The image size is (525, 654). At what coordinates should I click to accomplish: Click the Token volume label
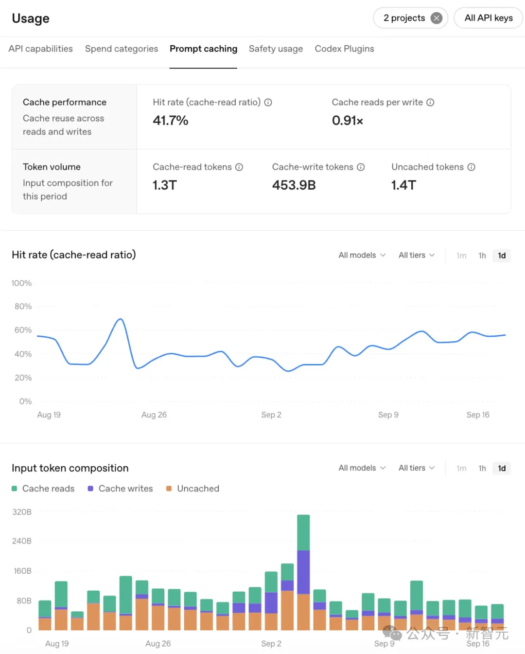[52, 167]
